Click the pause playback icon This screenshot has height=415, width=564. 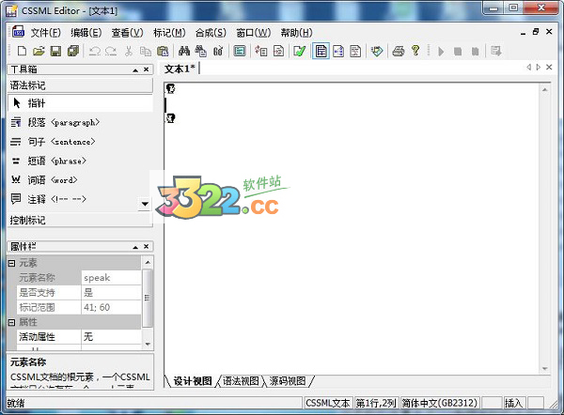(475, 52)
